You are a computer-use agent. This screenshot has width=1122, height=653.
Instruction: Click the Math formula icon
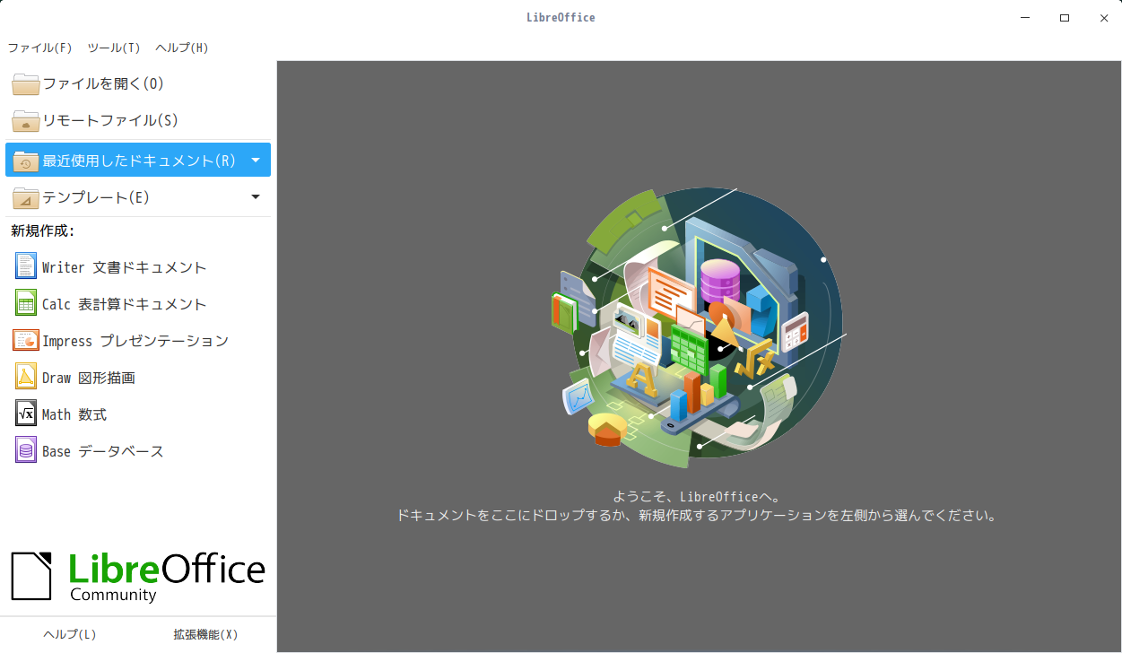[x=26, y=414]
